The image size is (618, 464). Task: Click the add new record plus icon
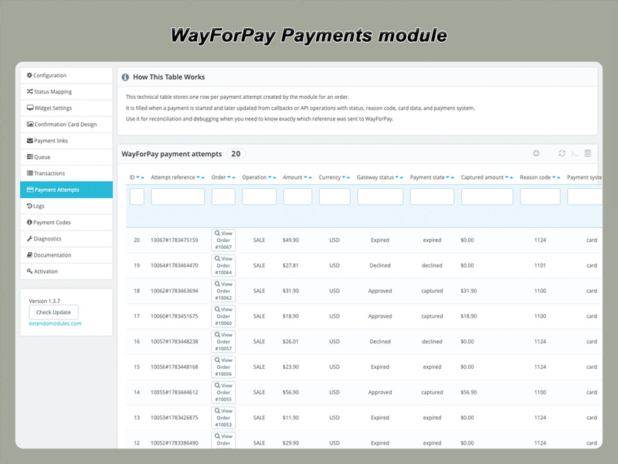(x=536, y=153)
